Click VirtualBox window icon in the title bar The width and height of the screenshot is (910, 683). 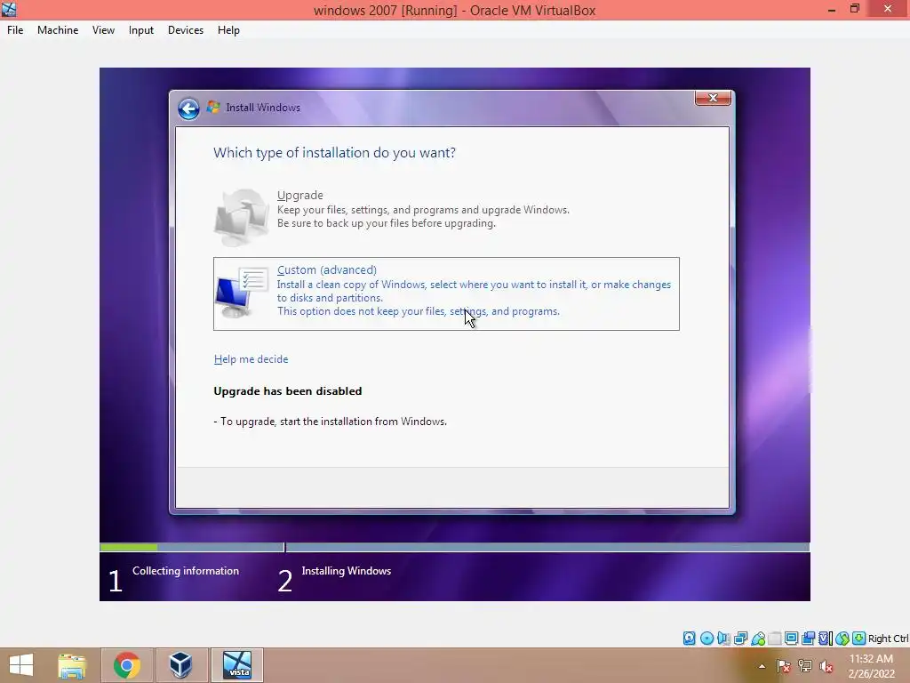tap(9, 9)
